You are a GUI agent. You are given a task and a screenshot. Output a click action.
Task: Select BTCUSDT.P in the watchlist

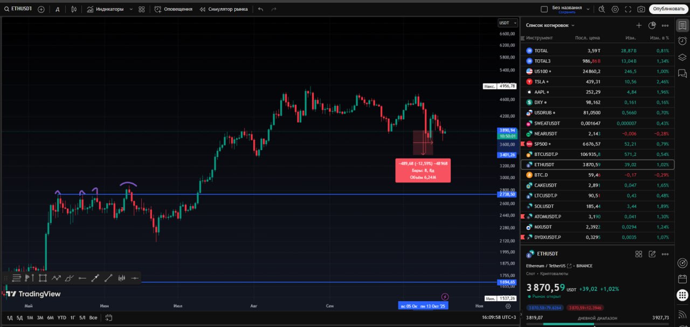pos(546,154)
